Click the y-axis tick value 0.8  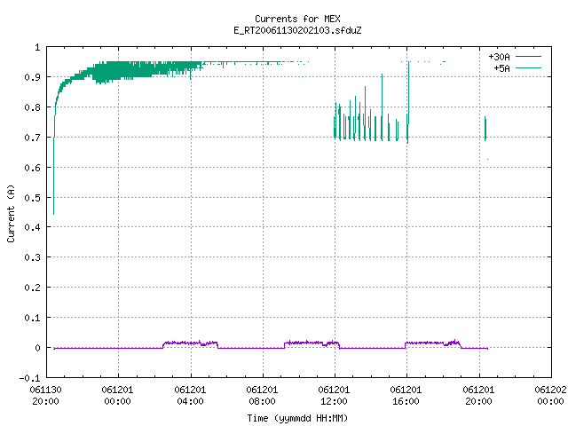click(32, 107)
